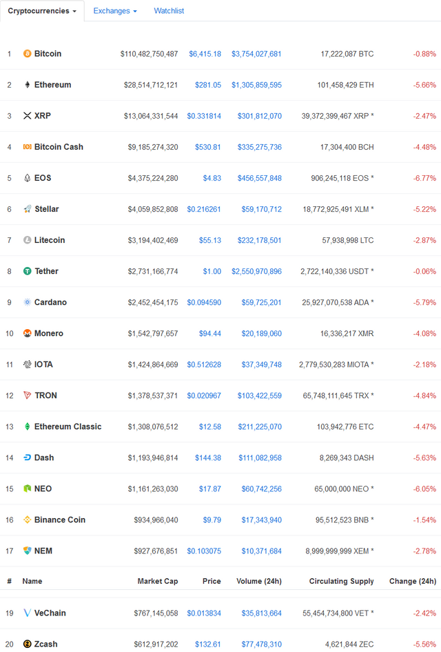
Task: Open Ethereum Classic coin page link
Action: tap(68, 426)
